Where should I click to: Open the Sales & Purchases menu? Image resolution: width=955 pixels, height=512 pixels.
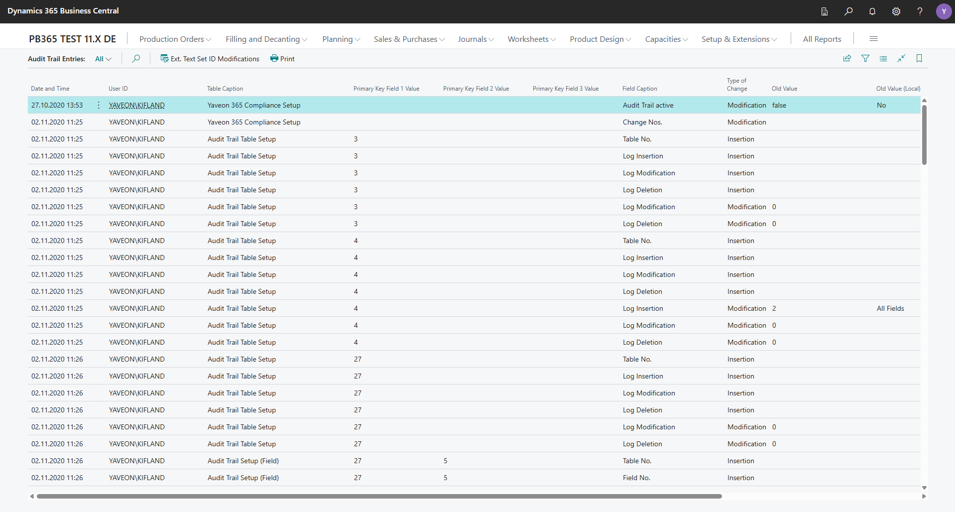pos(408,39)
